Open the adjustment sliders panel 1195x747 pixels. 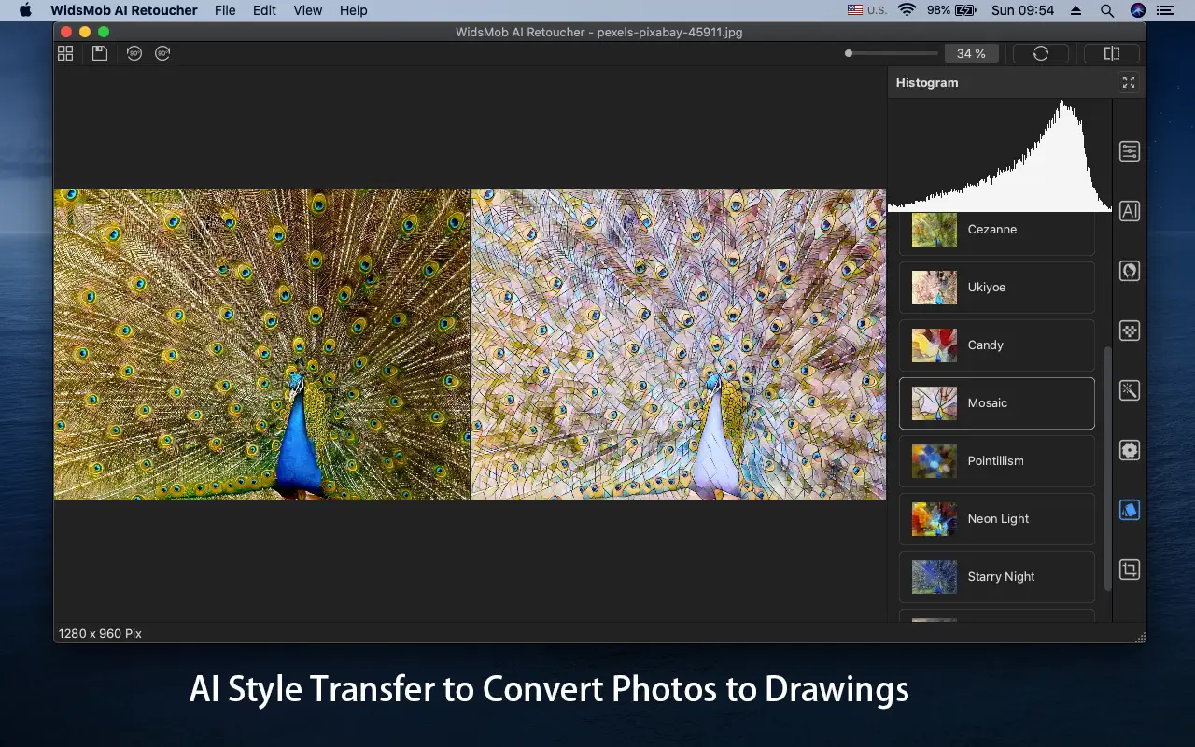click(x=1130, y=151)
